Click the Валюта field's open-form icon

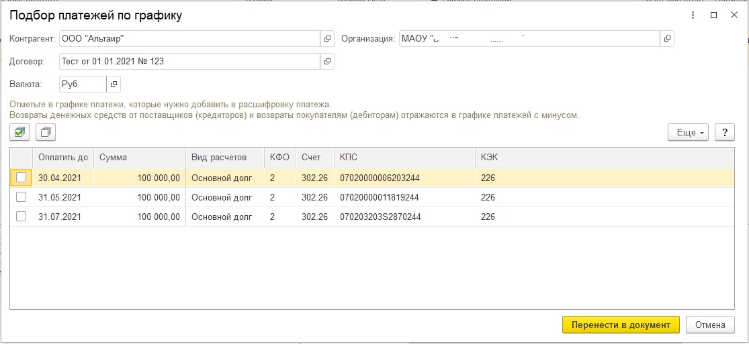tap(114, 84)
